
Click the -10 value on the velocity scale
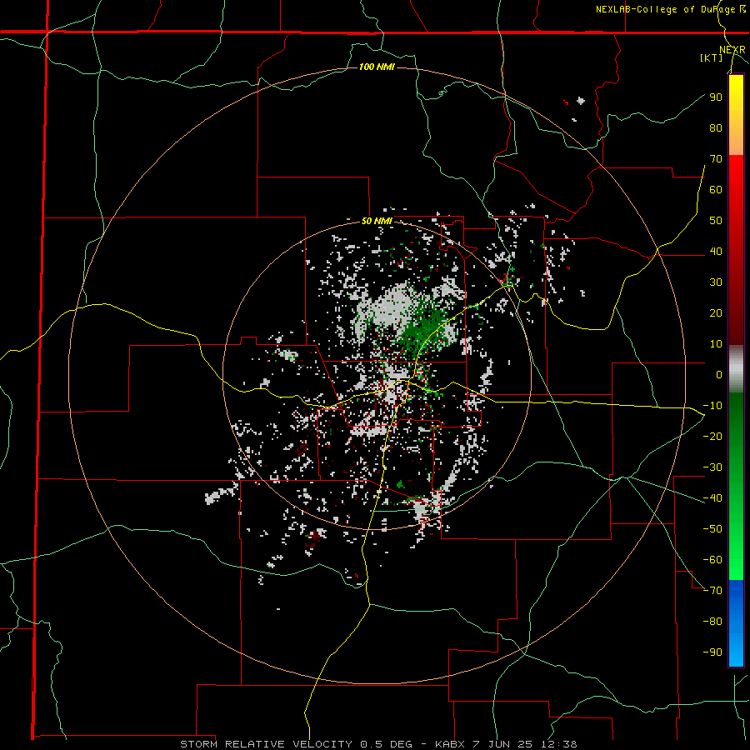(712, 406)
